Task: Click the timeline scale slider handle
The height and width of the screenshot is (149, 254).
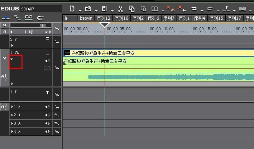Action: (x=43, y=25)
